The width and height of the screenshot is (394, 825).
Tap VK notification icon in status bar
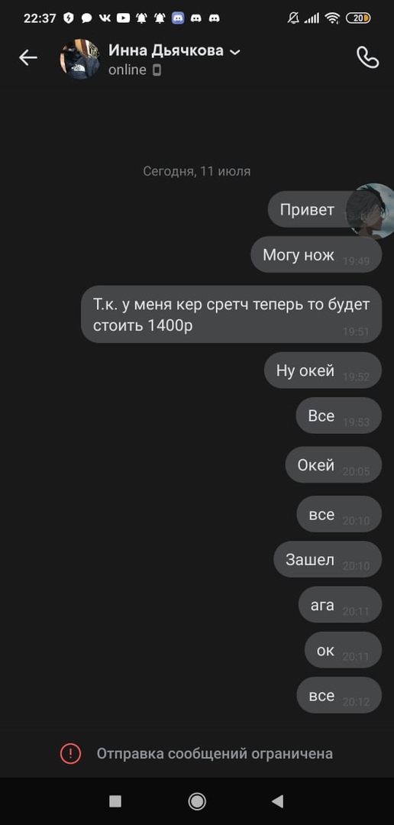click(x=105, y=18)
